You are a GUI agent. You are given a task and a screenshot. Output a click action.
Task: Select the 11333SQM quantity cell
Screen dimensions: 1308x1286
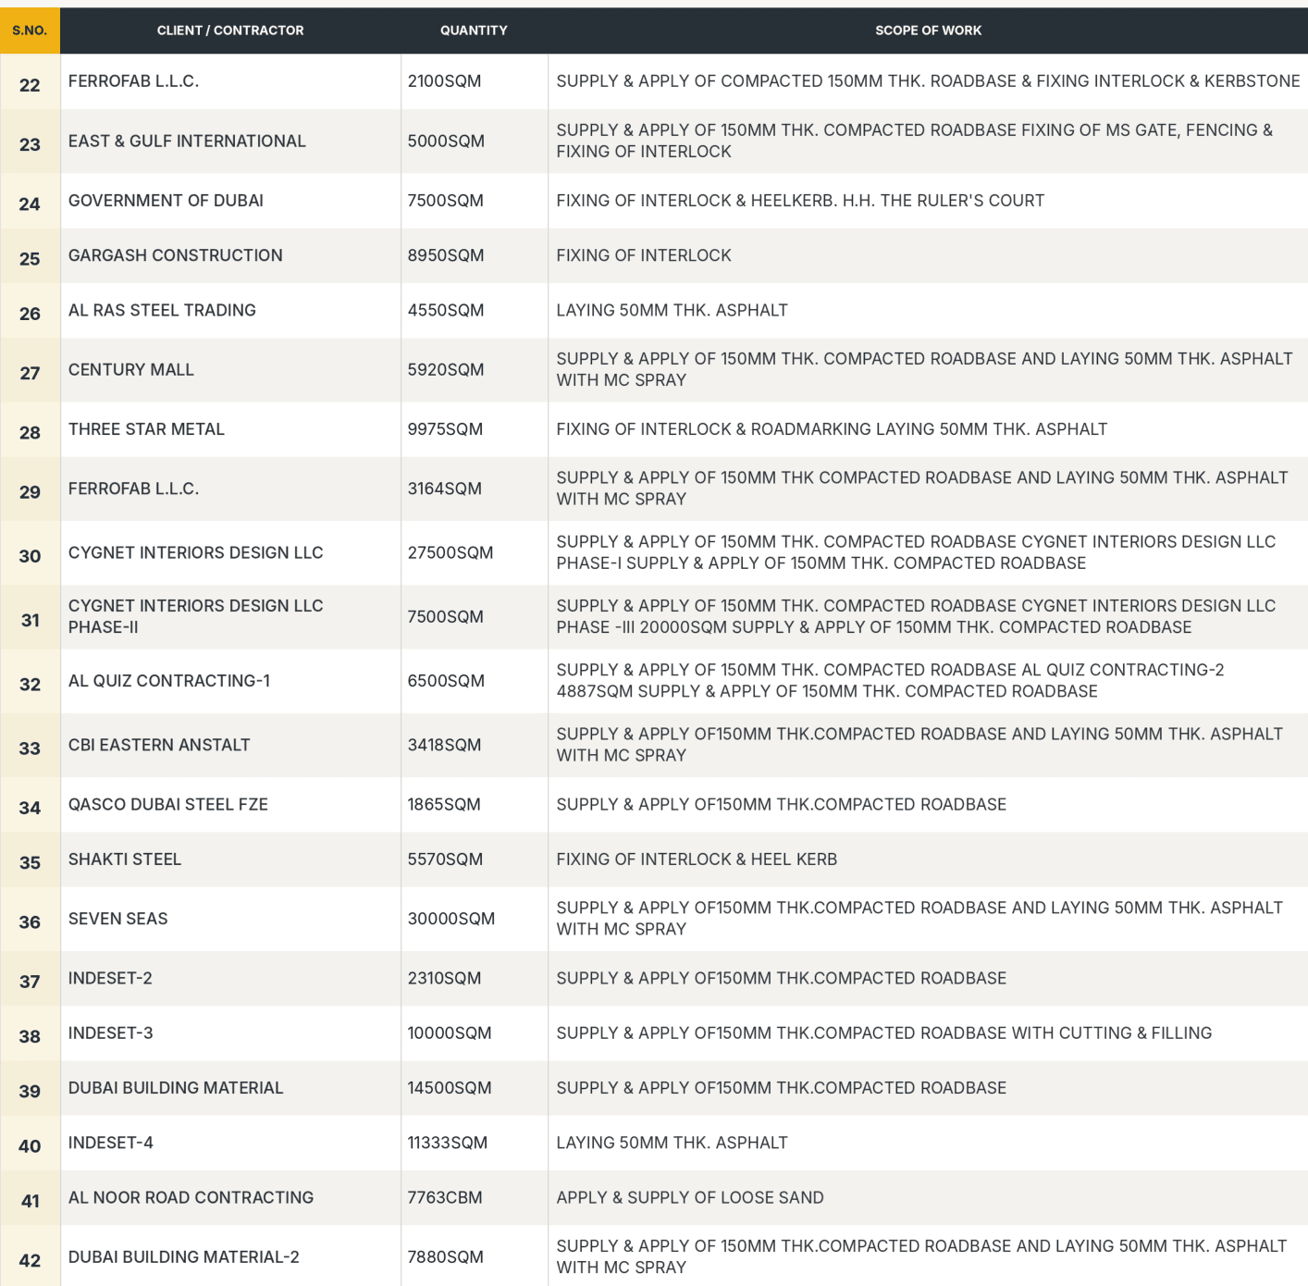pos(474,1143)
